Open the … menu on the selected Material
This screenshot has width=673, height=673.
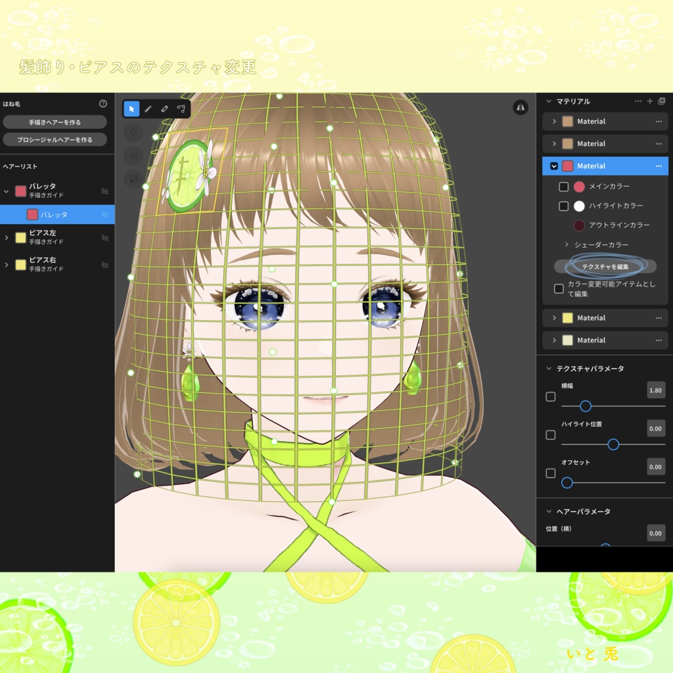click(x=659, y=166)
